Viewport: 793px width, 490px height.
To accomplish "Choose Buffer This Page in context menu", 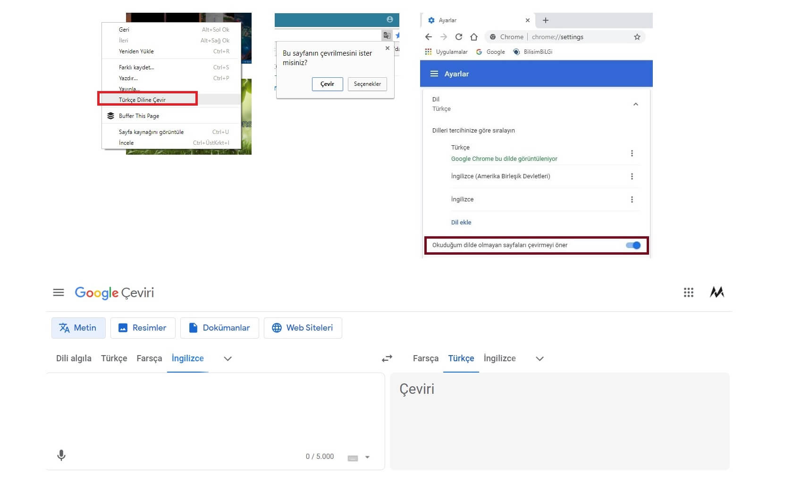I will (172, 116).
